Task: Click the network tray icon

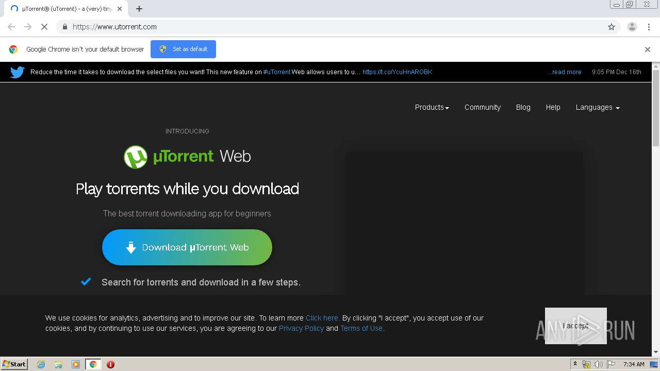Action: (586, 364)
